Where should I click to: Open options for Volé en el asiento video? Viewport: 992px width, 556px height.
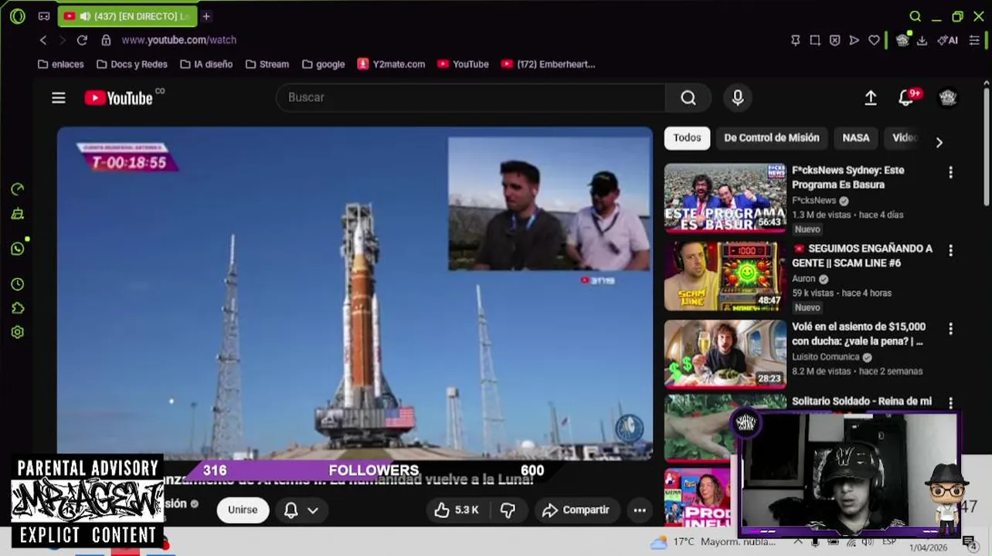click(950, 329)
